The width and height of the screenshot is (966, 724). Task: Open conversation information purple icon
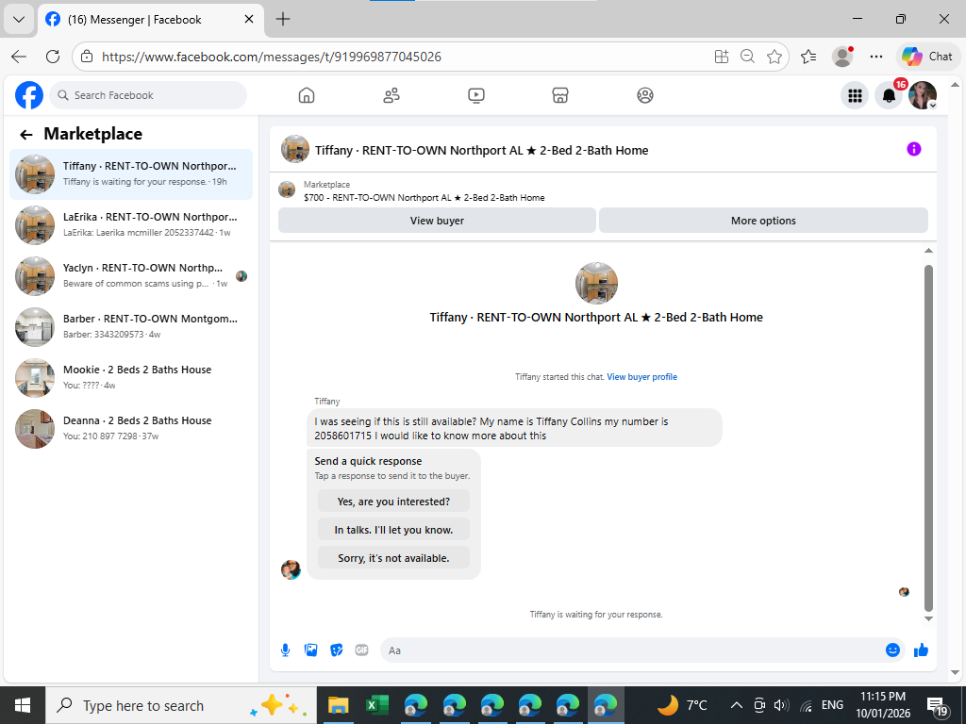[913, 149]
